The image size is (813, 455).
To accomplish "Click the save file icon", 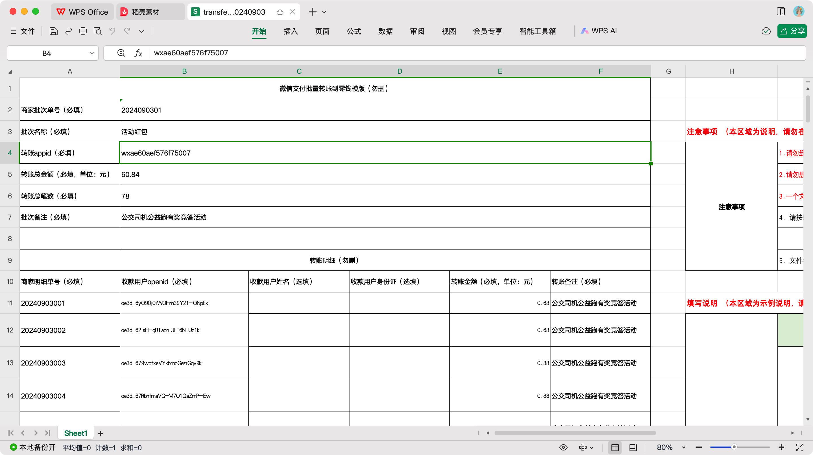I will point(53,31).
